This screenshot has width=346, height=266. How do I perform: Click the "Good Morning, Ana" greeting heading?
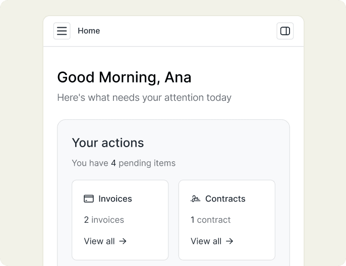pos(124,77)
